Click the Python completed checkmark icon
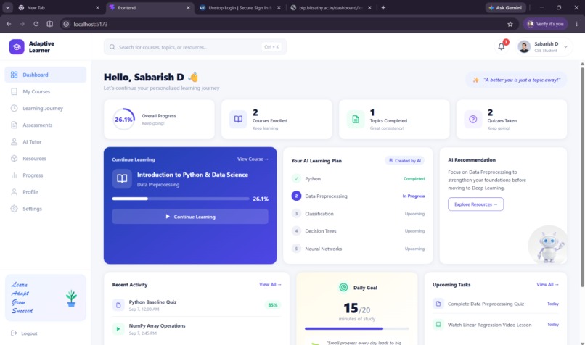This screenshot has width=585, height=345. (x=296, y=178)
